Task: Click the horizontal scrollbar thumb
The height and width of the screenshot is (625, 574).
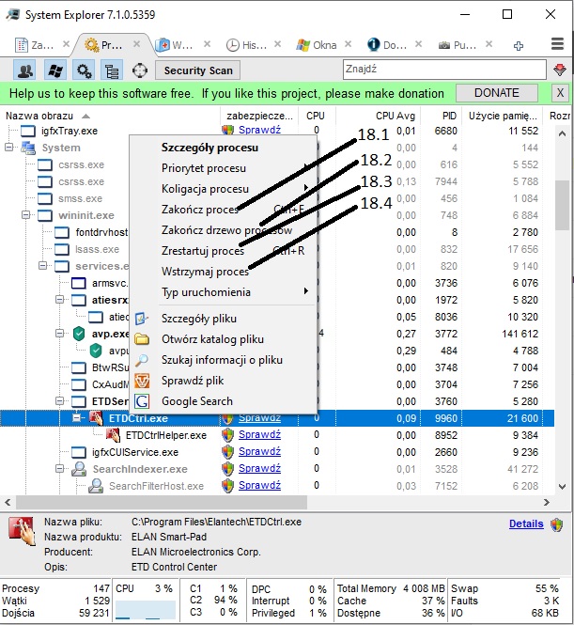Action: 162,502
